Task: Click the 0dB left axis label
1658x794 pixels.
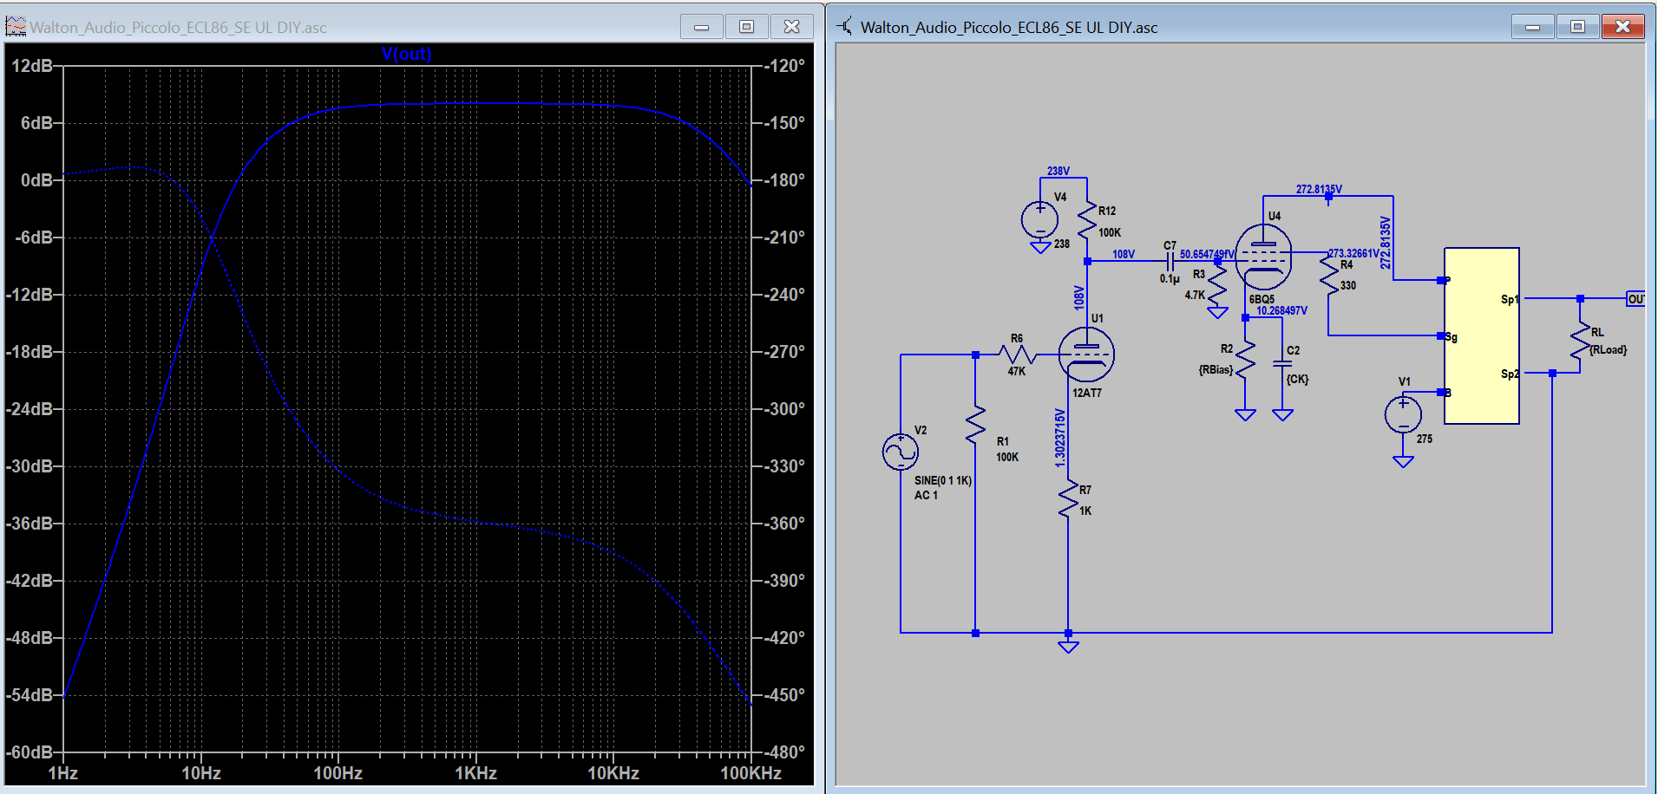Action: click(36, 180)
